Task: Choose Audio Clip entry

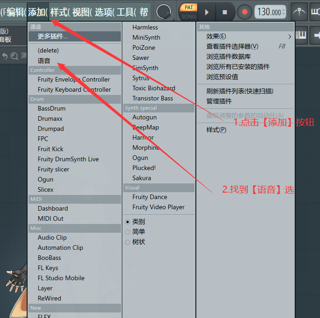Action: pyautogui.click(x=74, y=238)
